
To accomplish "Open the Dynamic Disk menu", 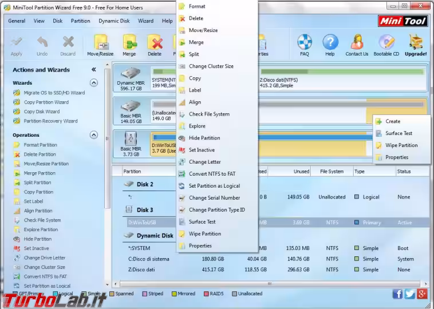I will pyautogui.click(x=114, y=21).
